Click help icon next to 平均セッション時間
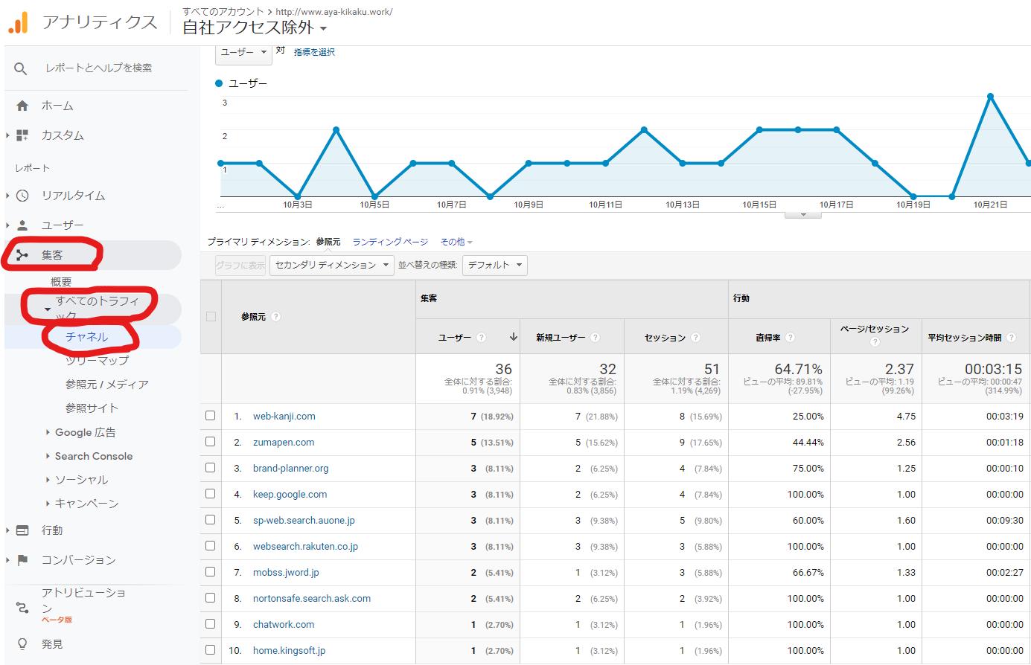 tap(1011, 338)
